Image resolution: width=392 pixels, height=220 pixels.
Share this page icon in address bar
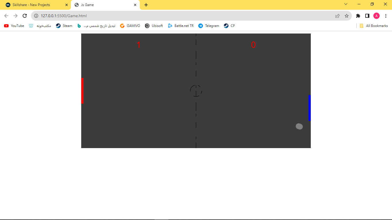(337, 16)
